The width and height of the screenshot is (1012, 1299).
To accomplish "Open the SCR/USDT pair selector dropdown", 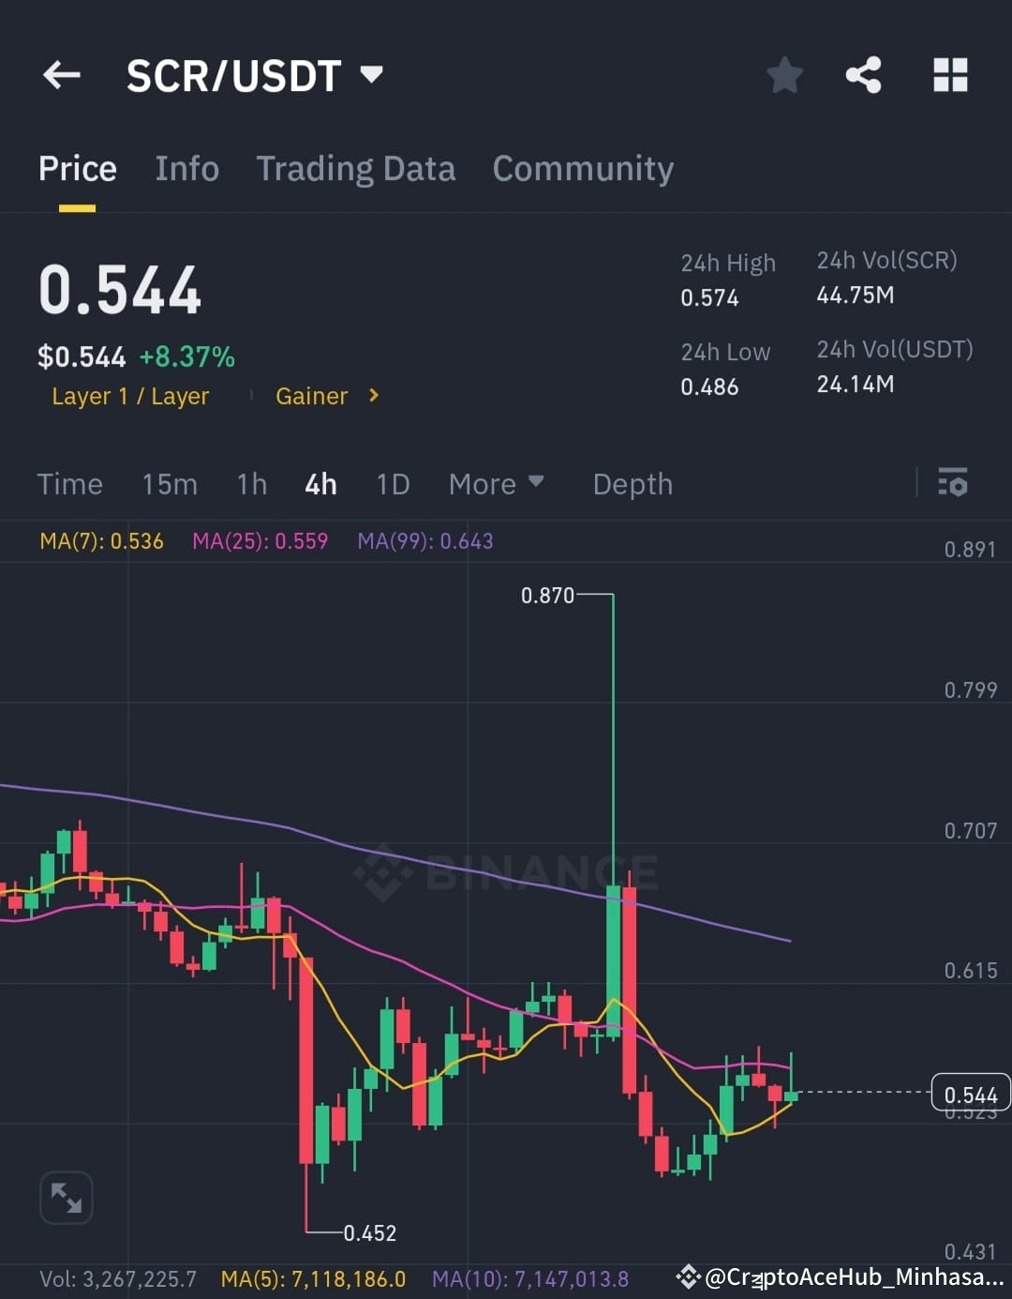I will pos(255,76).
